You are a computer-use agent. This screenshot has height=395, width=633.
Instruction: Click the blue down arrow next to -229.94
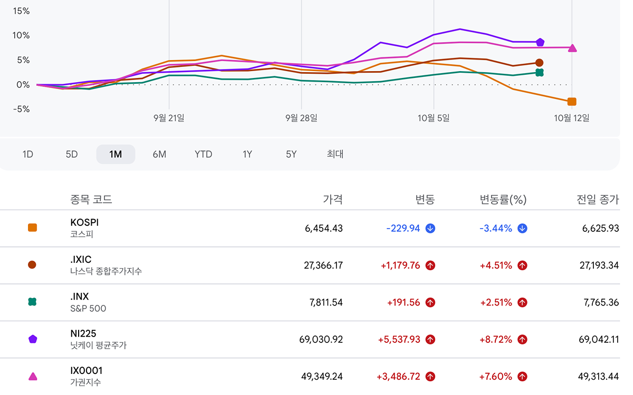(x=430, y=229)
